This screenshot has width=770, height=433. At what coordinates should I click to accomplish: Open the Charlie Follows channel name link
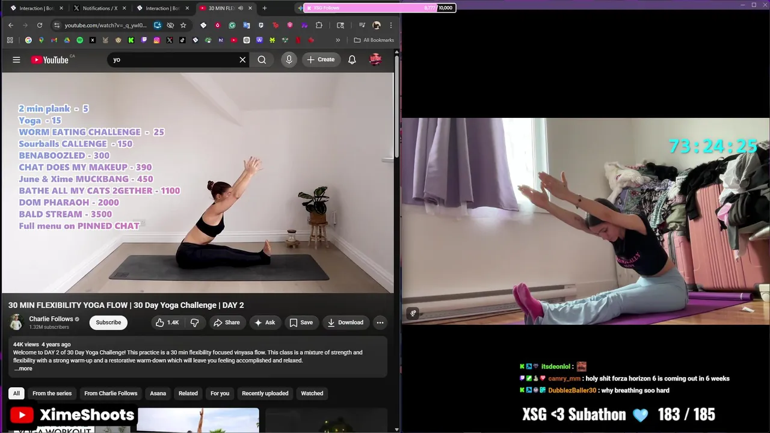(x=51, y=319)
